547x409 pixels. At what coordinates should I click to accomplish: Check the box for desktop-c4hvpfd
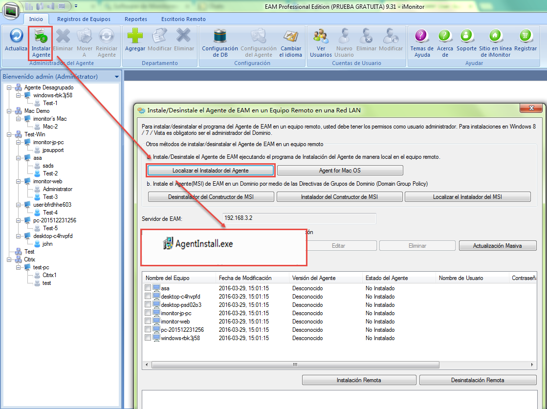coord(148,297)
